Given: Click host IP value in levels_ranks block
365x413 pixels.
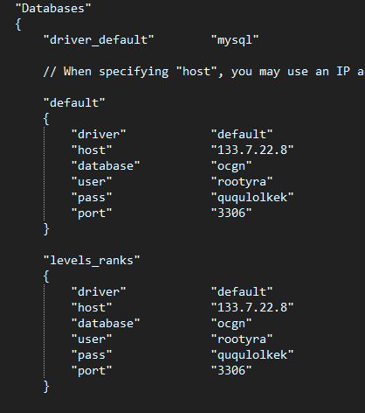Looking at the screenshot, I should pos(252,307).
